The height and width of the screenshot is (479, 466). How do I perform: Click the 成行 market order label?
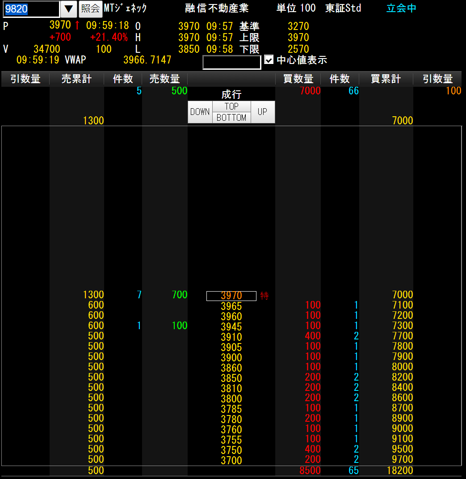click(231, 94)
